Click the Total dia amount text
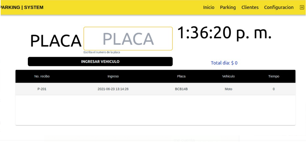Viewport: 306px width, 142px height. (224, 63)
